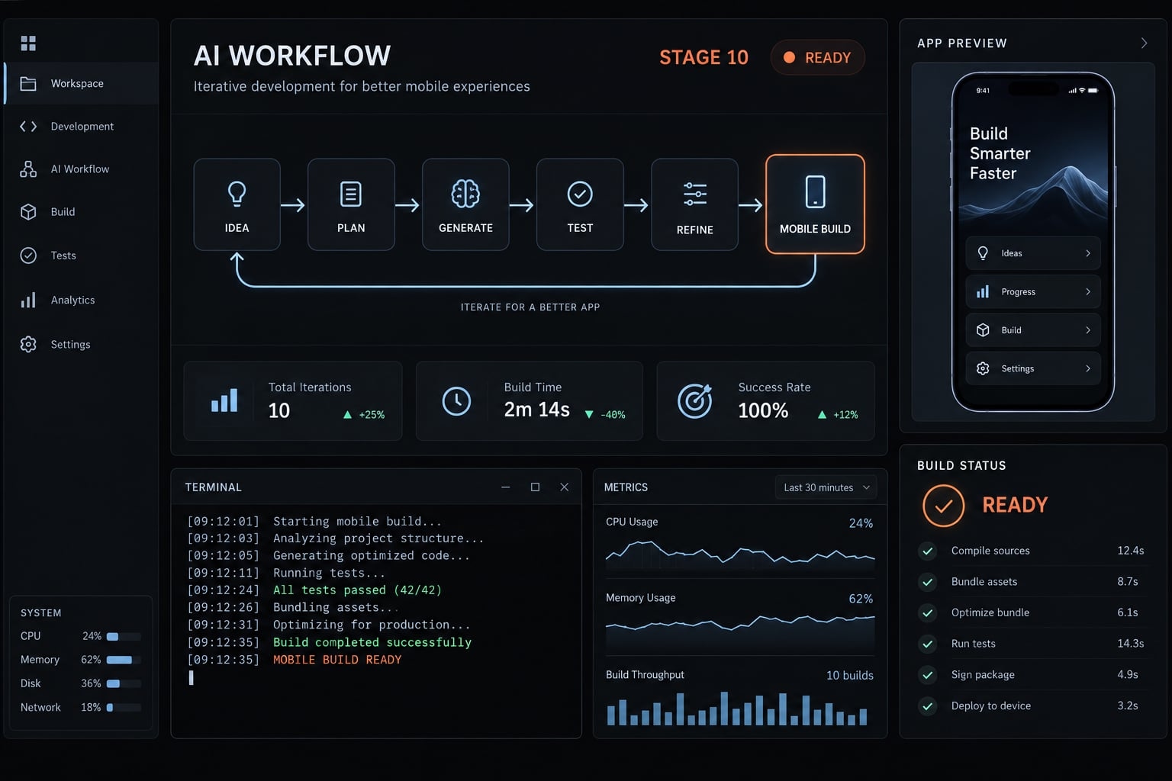This screenshot has width=1172, height=781.
Task: Open Tests in the sidebar
Action: (81, 256)
